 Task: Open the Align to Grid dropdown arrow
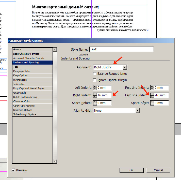[x=137, y=111]
